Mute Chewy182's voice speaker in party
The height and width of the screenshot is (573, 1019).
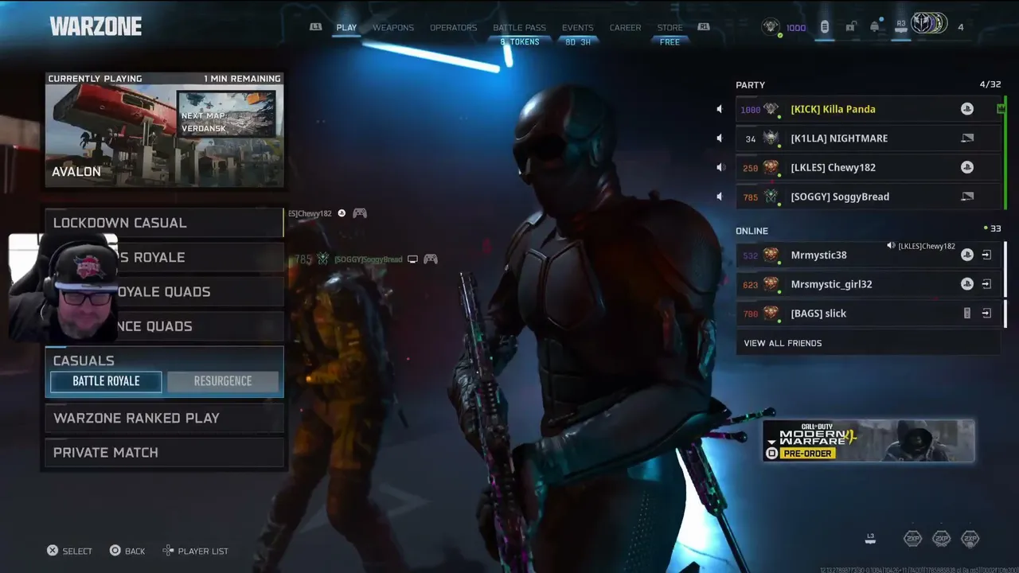pos(720,167)
